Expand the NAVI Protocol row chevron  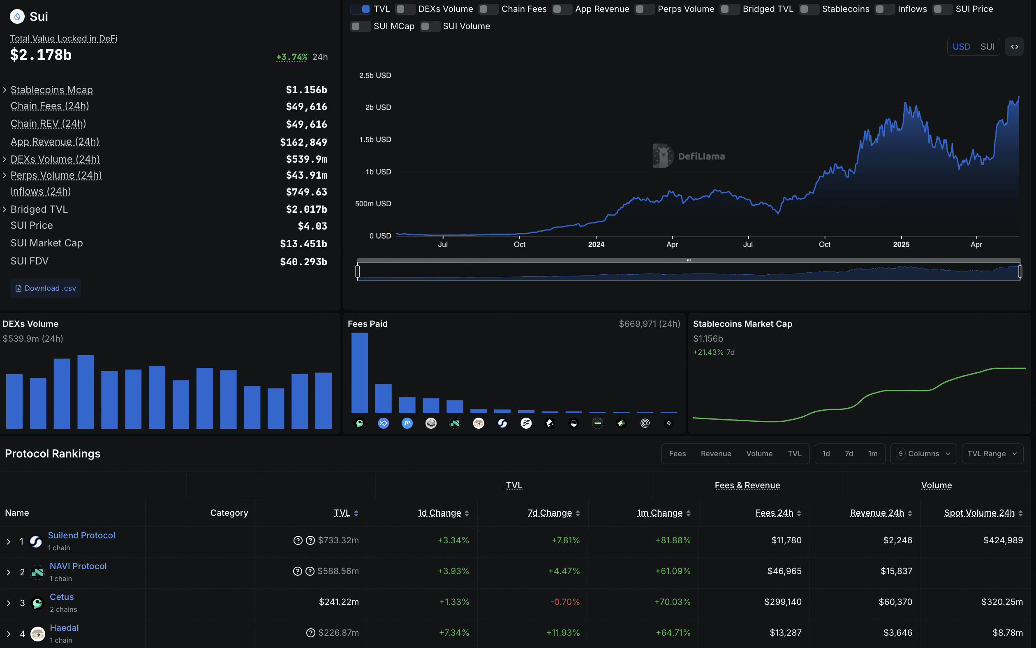9,572
